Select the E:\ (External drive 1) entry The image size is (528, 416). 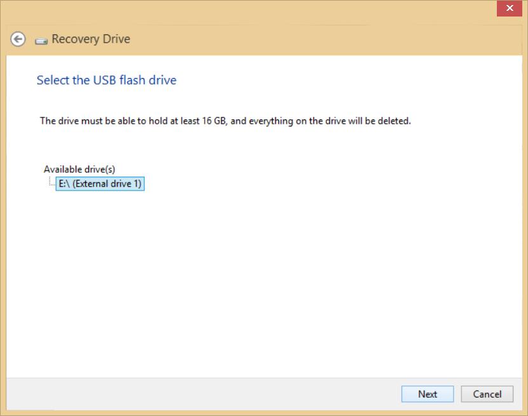100,184
